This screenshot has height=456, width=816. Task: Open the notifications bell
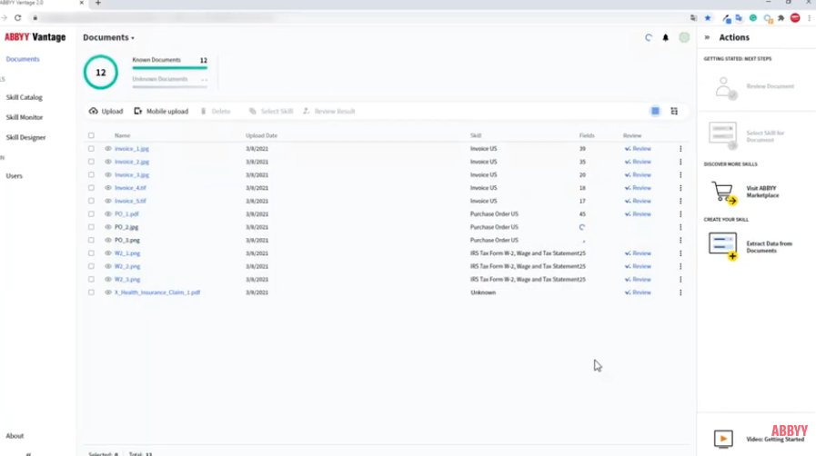665,37
